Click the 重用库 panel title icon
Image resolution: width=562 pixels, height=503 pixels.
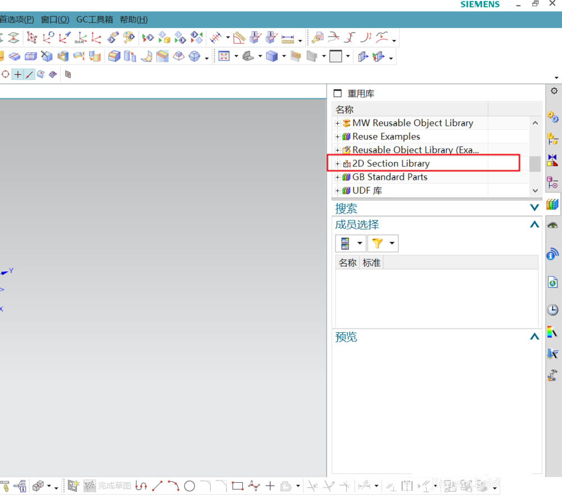(x=337, y=93)
